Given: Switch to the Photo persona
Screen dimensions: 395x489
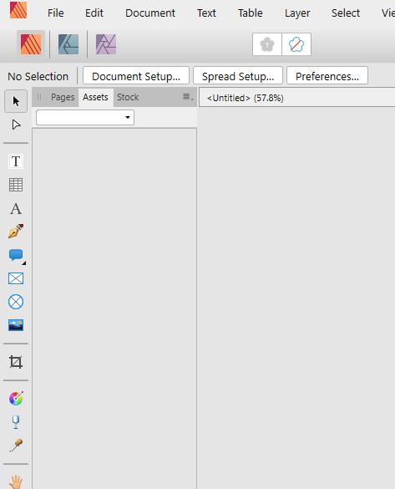Looking at the screenshot, I should 106,44.
